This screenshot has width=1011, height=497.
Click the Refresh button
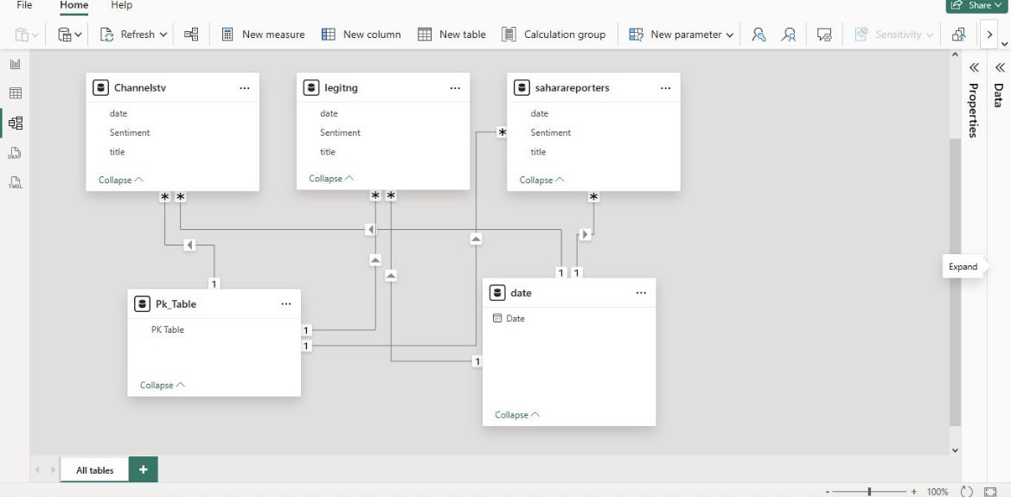tap(127, 35)
